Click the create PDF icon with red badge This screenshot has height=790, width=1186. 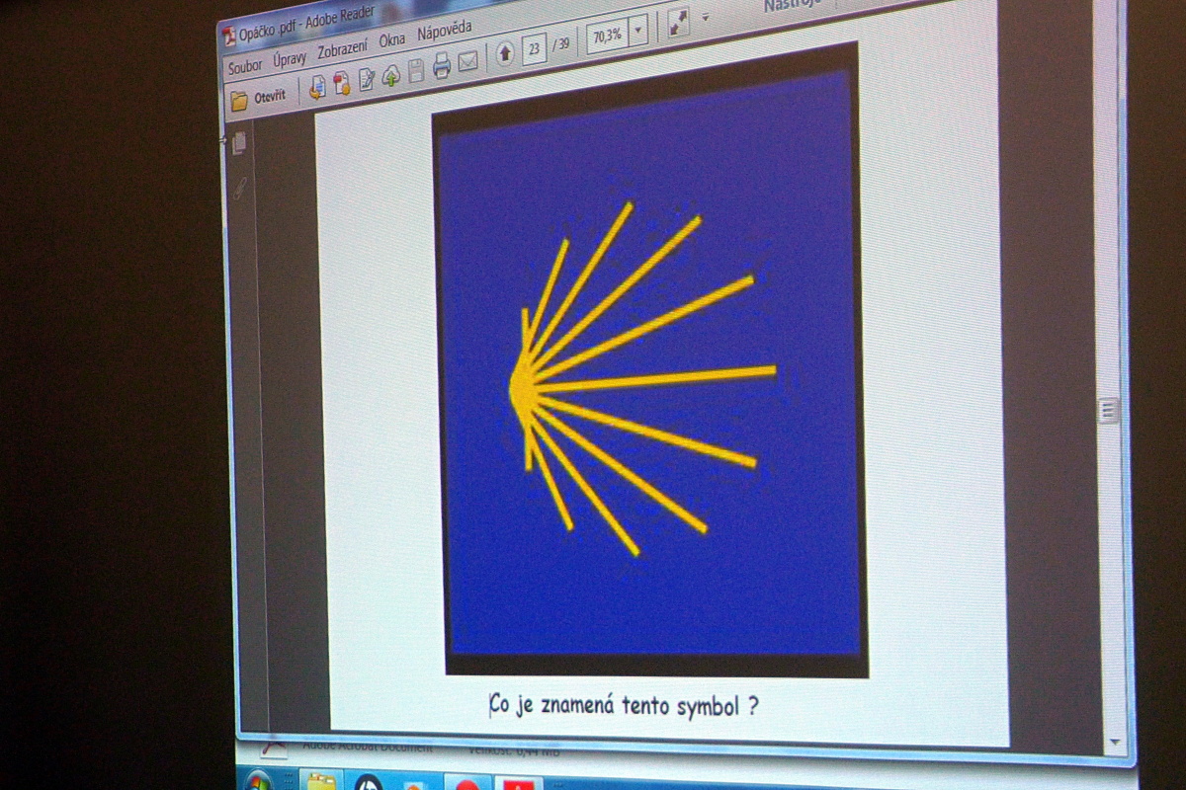point(342,83)
